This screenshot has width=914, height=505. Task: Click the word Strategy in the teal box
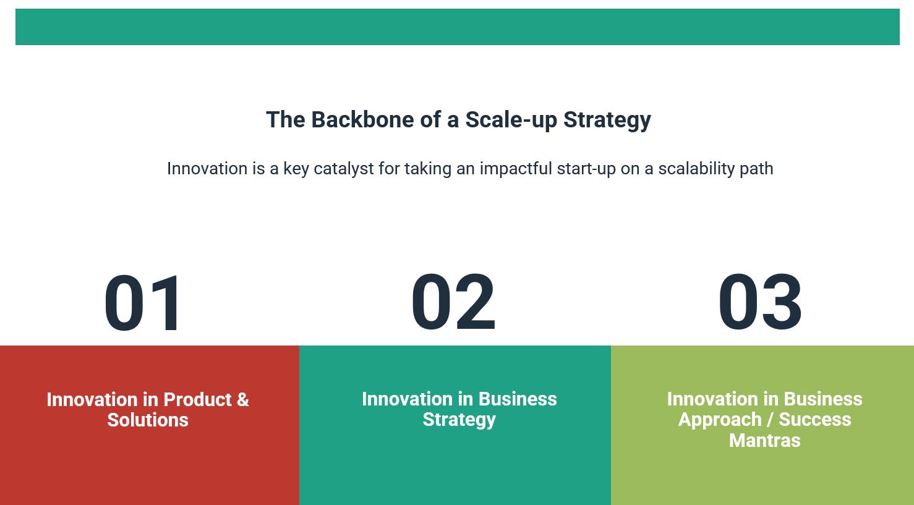(459, 420)
